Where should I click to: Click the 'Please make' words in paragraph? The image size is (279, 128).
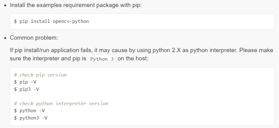tap(256, 50)
